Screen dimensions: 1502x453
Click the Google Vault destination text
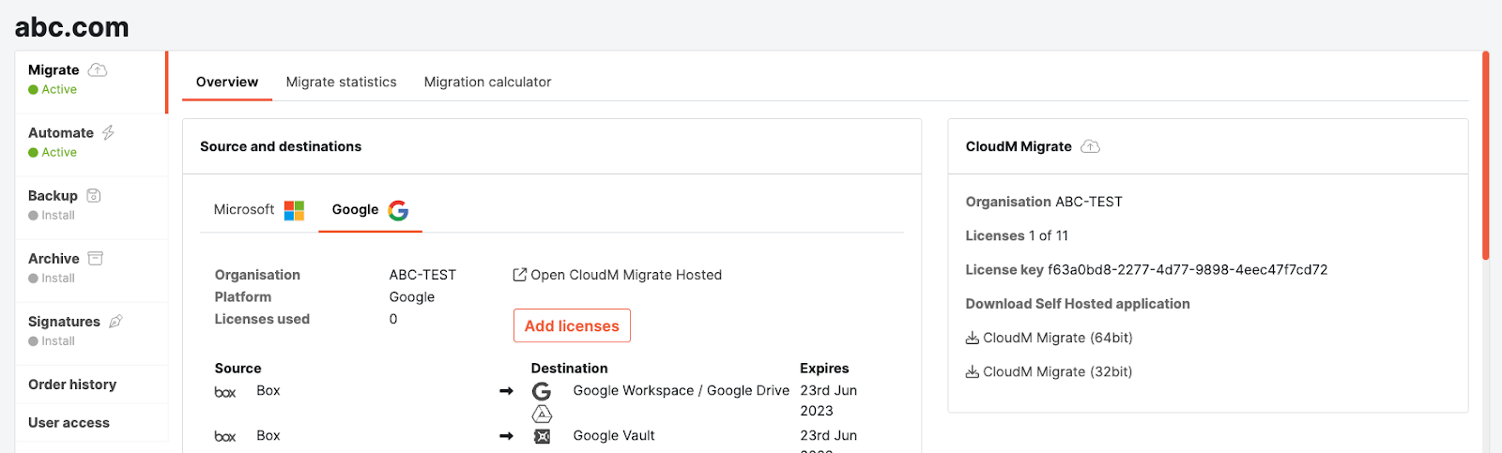[x=614, y=436]
